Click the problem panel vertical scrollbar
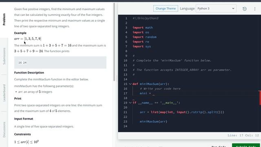The width and height of the screenshot is (261, 147). (x=114, y=42)
